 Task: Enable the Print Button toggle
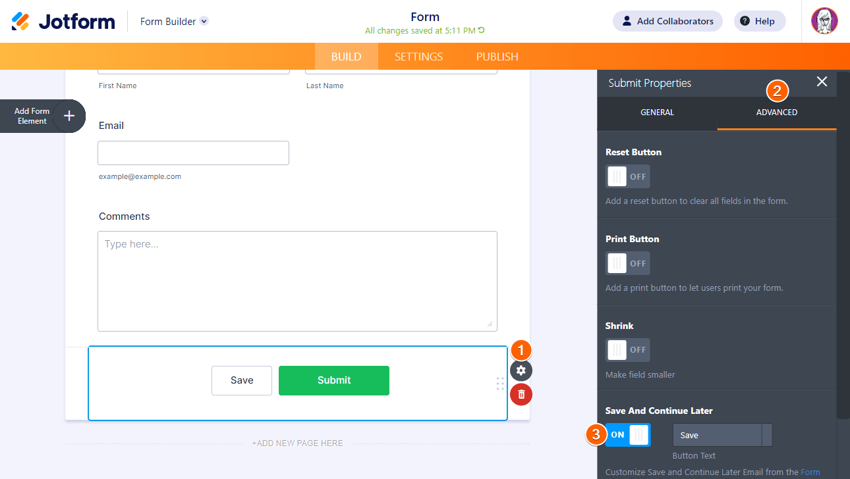(x=628, y=263)
